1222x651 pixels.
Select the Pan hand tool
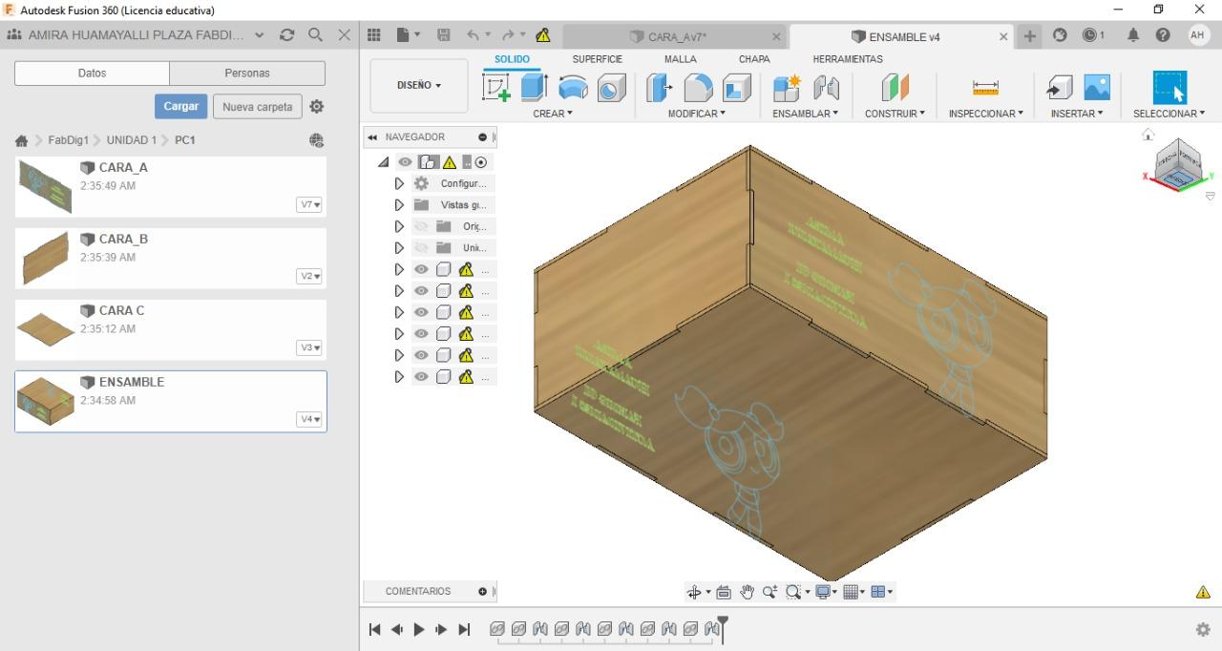tap(747, 592)
